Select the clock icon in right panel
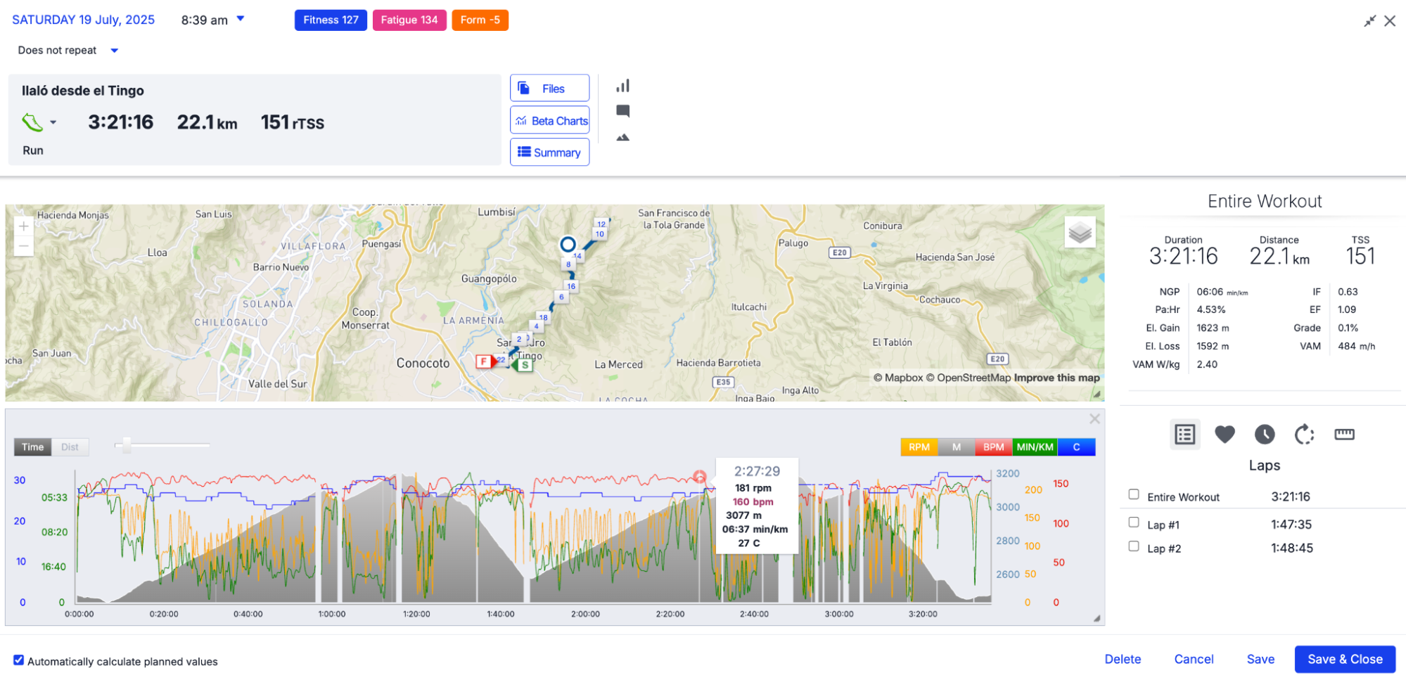Screen dimensions: 1406x680 (x=1264, y=435)
